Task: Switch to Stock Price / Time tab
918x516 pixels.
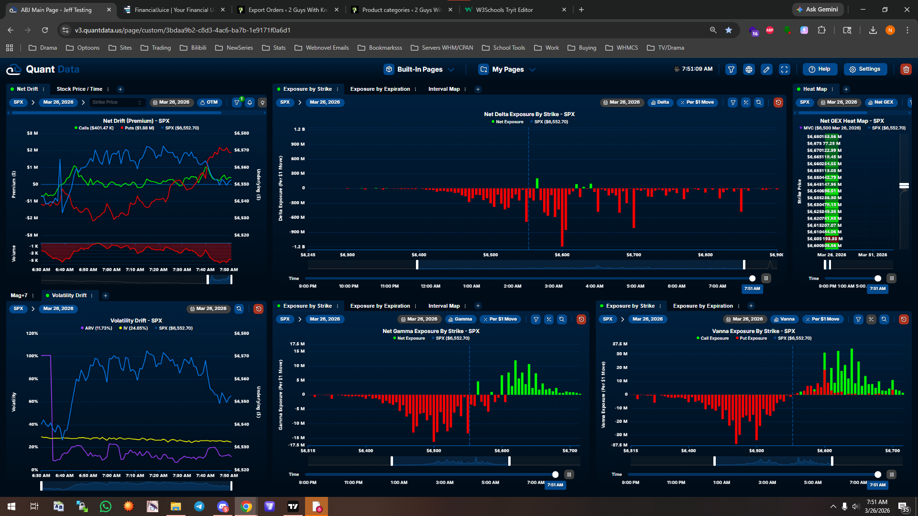Action: 79,89
